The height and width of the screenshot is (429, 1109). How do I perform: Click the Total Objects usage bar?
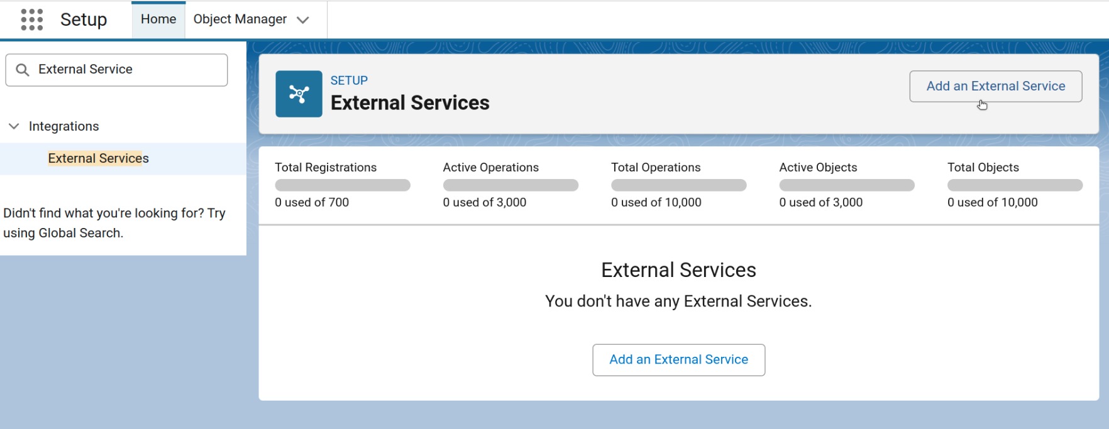coord(1014,185)
